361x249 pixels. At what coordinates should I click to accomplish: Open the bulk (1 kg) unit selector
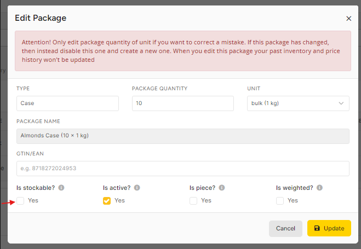(x=298, y=103)
